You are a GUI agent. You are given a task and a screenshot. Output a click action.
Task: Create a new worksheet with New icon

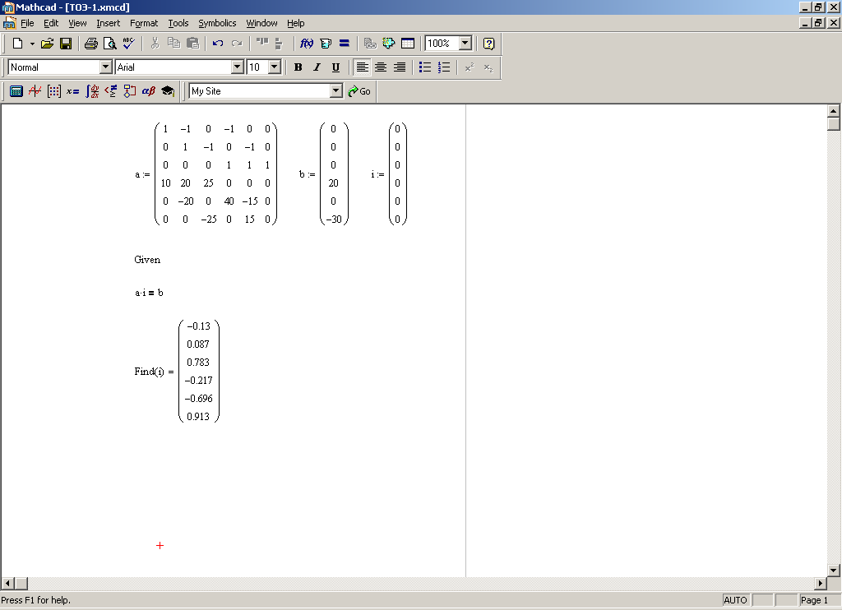[17, 44]
